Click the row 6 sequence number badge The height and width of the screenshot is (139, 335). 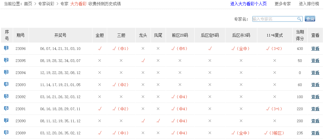tap(6, 109)
